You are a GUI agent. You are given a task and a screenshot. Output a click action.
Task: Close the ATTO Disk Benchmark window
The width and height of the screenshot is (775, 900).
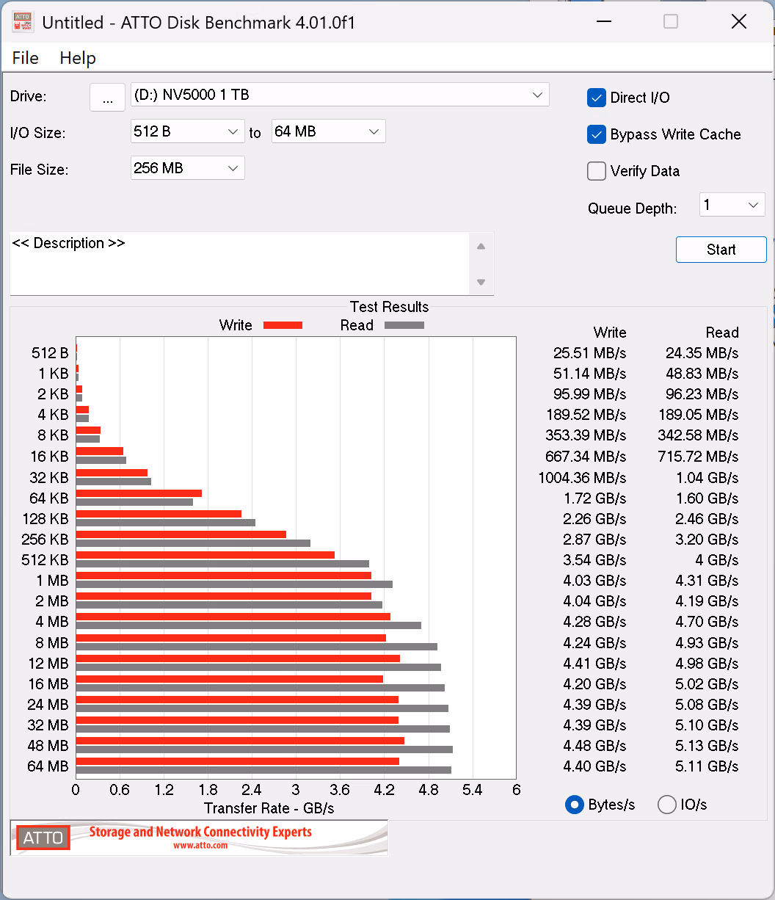[739, 22]
